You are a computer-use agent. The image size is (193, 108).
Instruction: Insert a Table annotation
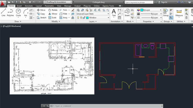pos(119,17)
